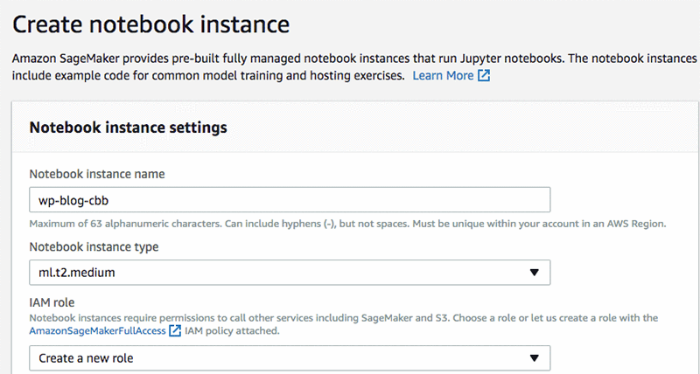Click external link icon next to AmazonSageMakerFullAccess
Viewport: 700px width, 374px height.
click(175, 331)
